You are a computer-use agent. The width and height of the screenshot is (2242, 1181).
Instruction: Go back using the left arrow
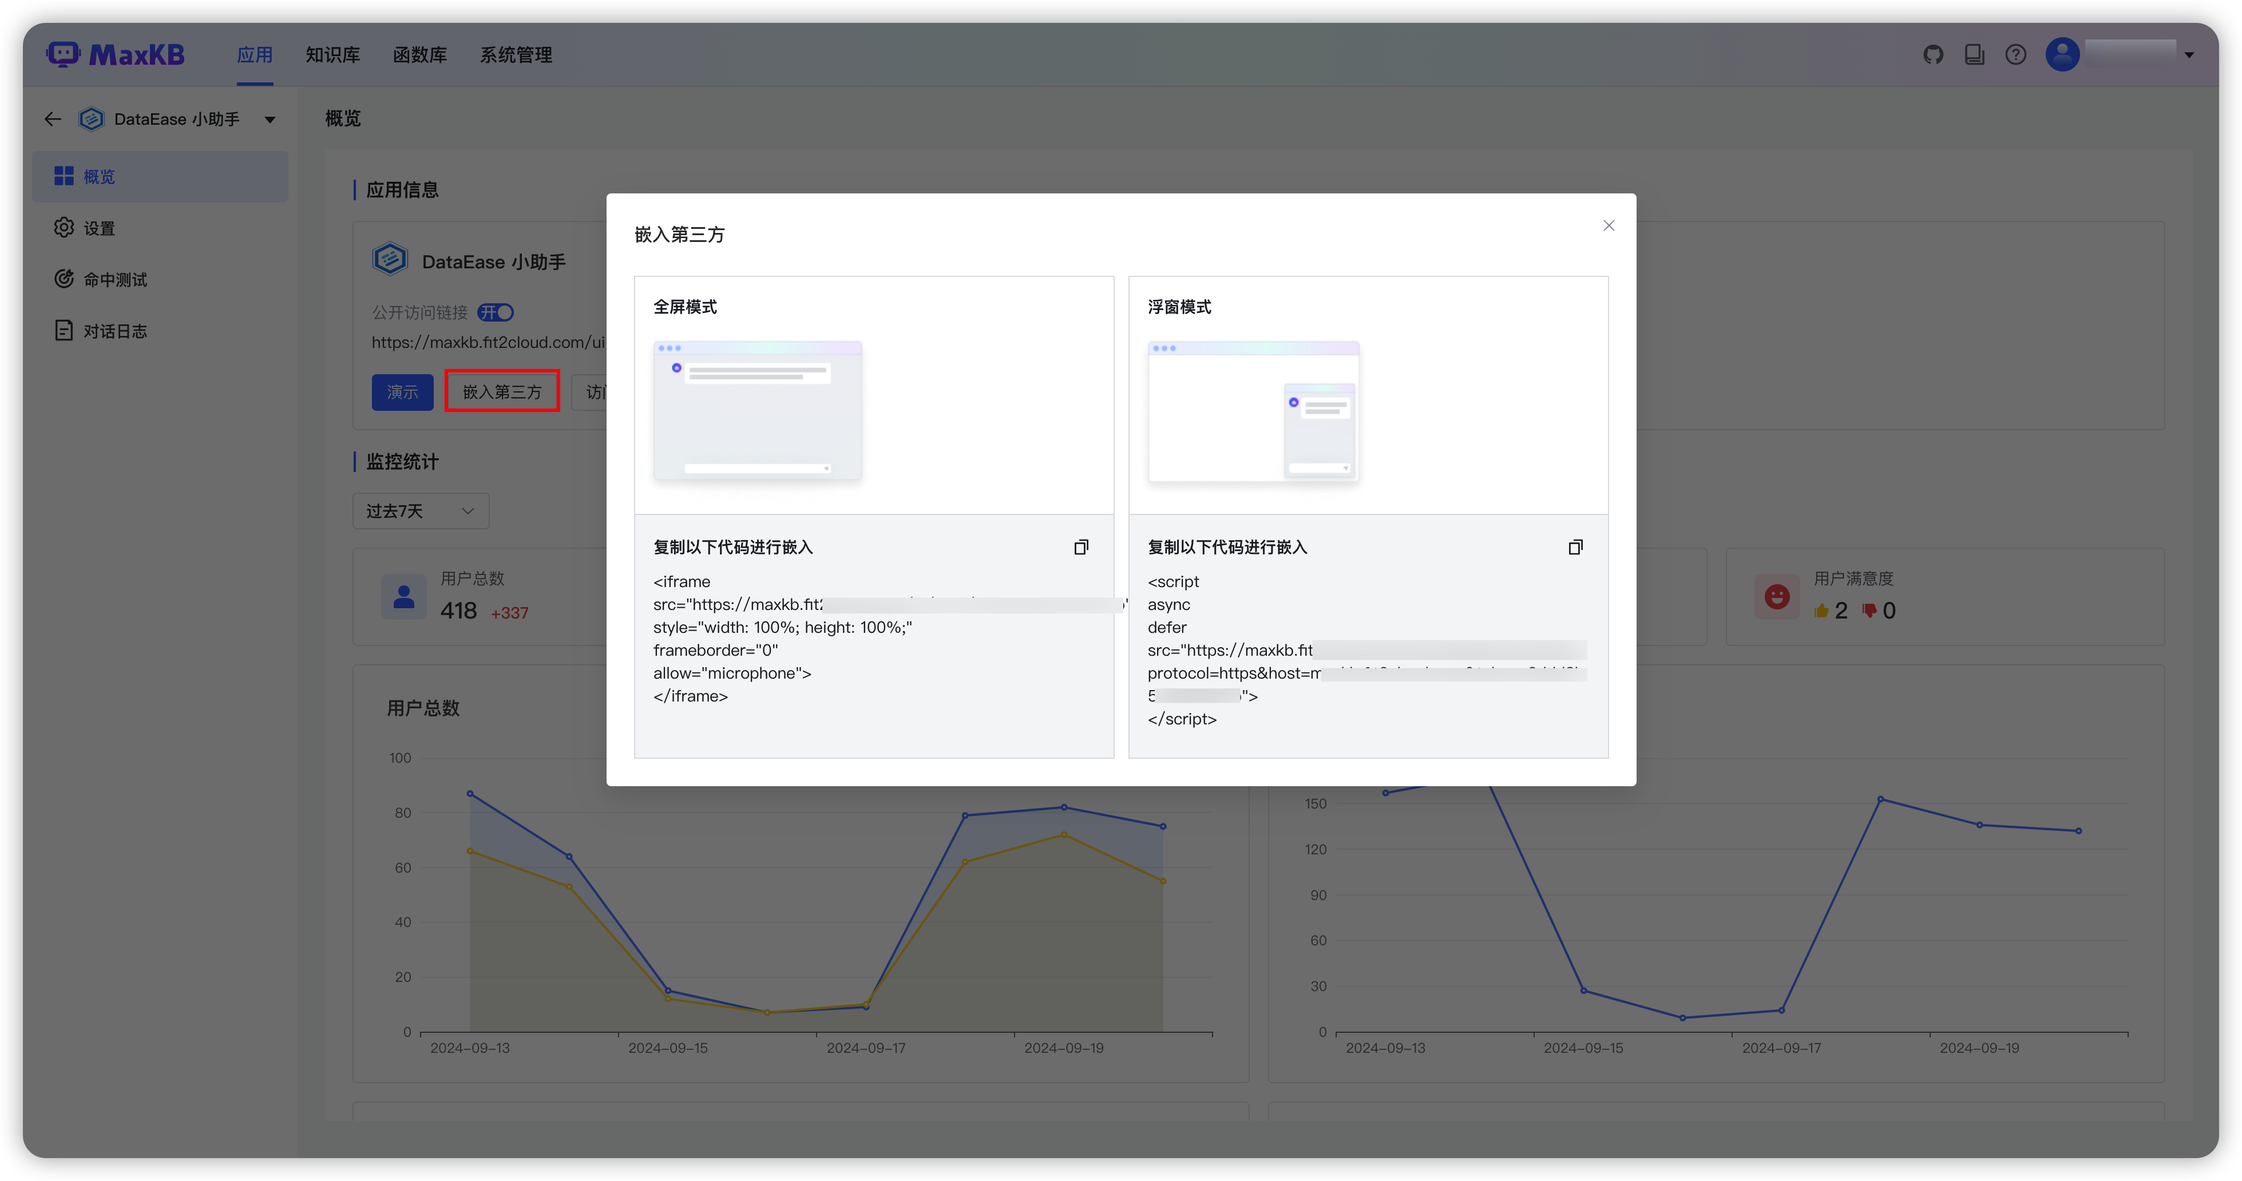click(x=53, y=119)
